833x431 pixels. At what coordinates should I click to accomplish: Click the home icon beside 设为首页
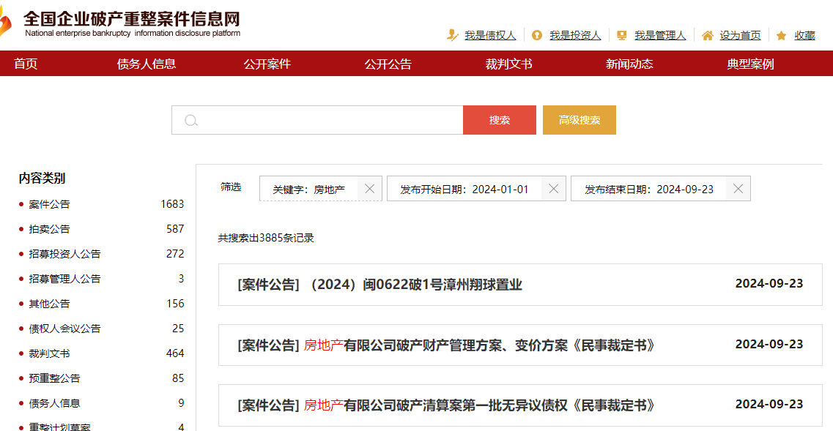(707, 35)
